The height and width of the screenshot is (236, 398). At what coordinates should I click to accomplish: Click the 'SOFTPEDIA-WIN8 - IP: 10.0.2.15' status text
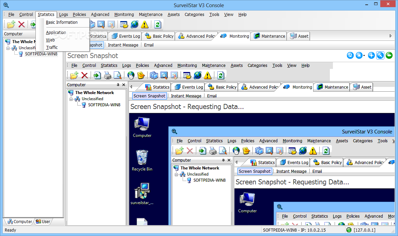tap(294, 230)
